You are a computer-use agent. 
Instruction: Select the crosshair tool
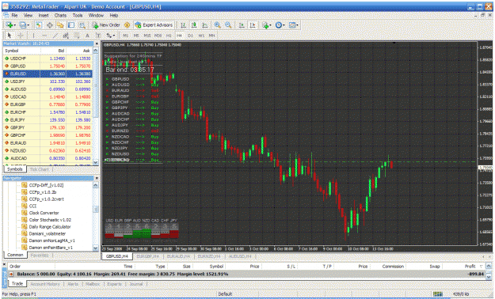coord(21,36)
